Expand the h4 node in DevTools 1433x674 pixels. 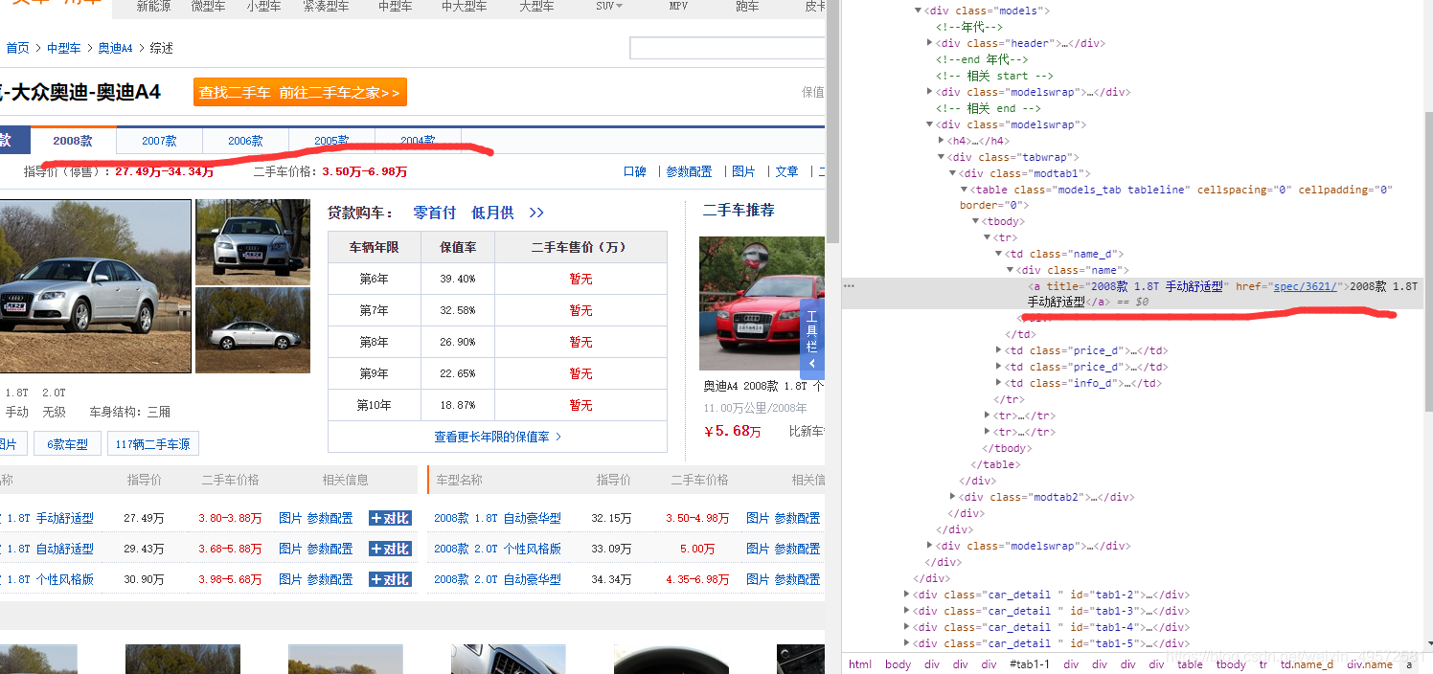point(941,141)
